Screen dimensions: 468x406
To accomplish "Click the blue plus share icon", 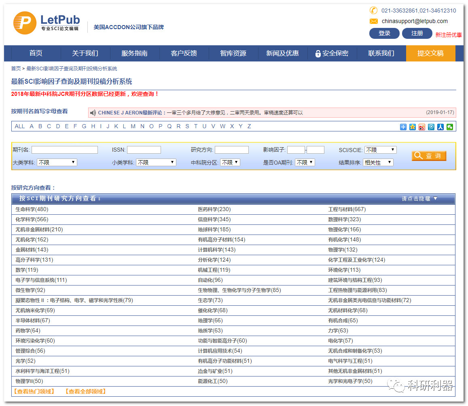I will 403,127.
